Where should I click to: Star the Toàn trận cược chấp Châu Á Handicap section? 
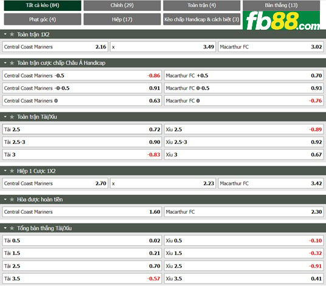[12, 63]
